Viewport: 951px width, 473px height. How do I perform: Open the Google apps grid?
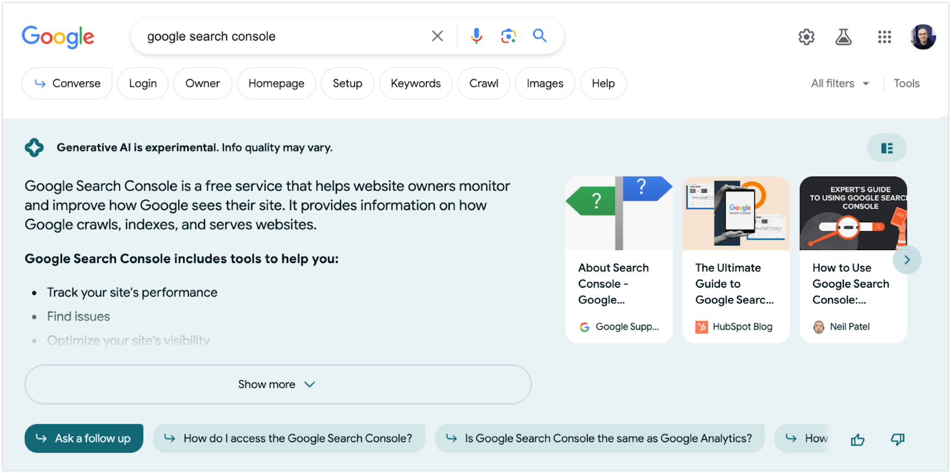pyautogui.click(x=884, y=37)
